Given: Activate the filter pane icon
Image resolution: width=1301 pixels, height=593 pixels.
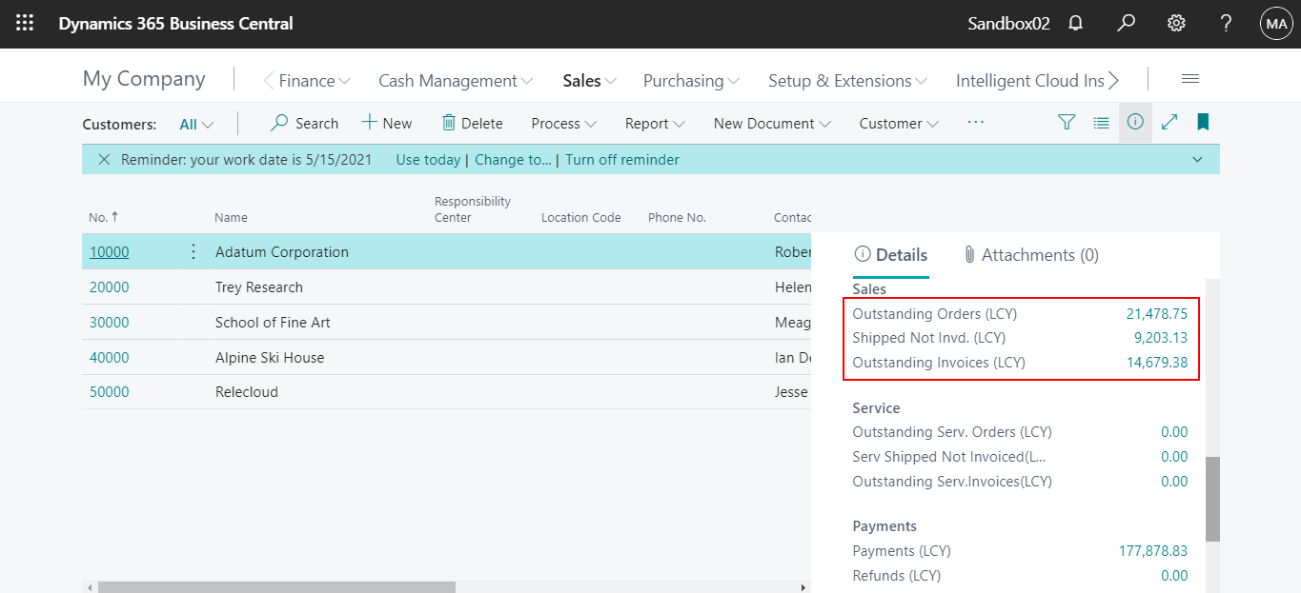Looking at the screenshot, I should click(1066, 123).
